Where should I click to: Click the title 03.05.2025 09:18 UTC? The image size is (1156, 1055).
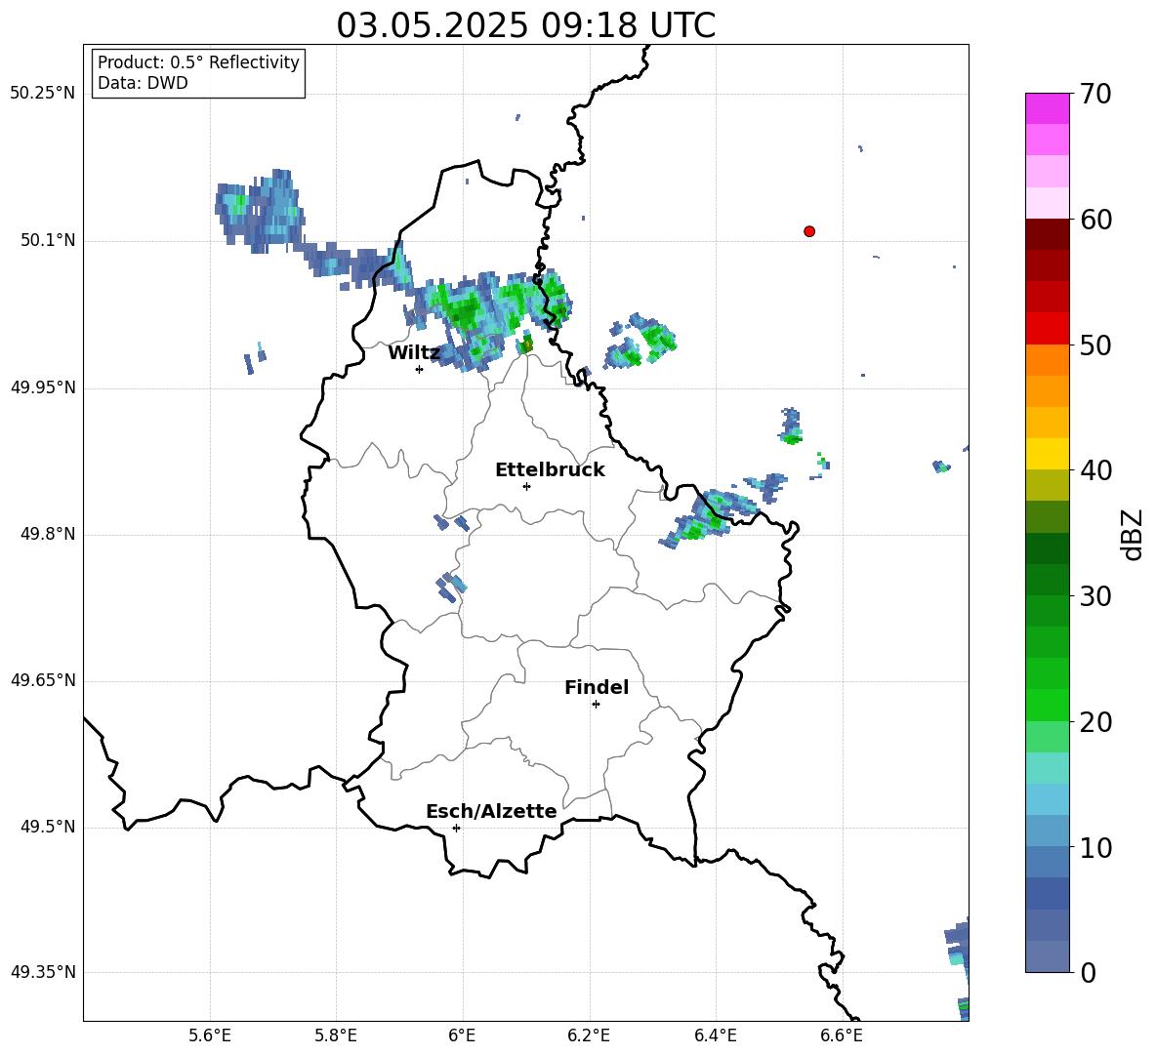(525, 24)
